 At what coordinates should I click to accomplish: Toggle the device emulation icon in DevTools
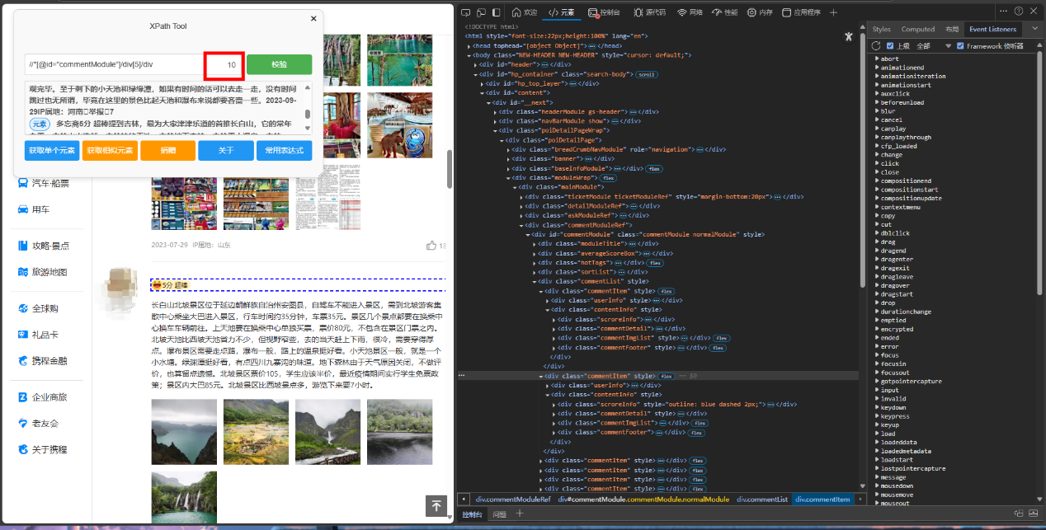coord(480,12)
